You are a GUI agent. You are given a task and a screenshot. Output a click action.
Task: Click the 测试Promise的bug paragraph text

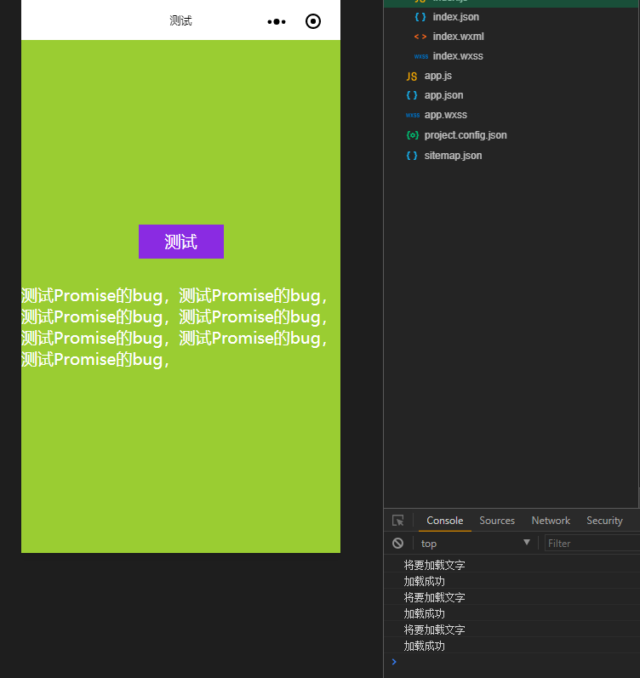tap(174, 328)
